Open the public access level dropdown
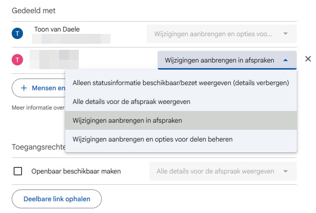Viewport: 316px width, 213px height. click(x=222, y=171)
